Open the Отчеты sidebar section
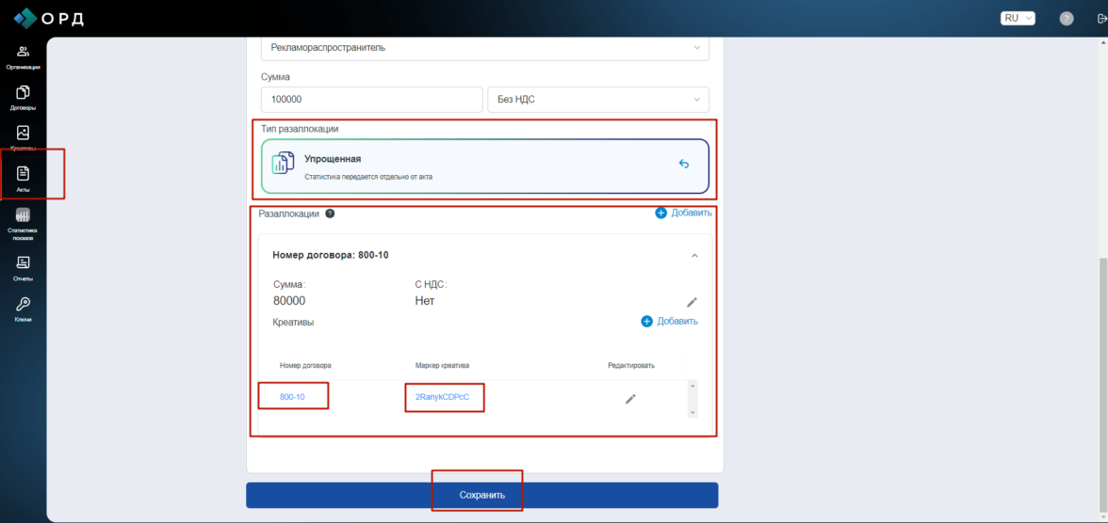 pyautogui.click(x=23, y=267)
